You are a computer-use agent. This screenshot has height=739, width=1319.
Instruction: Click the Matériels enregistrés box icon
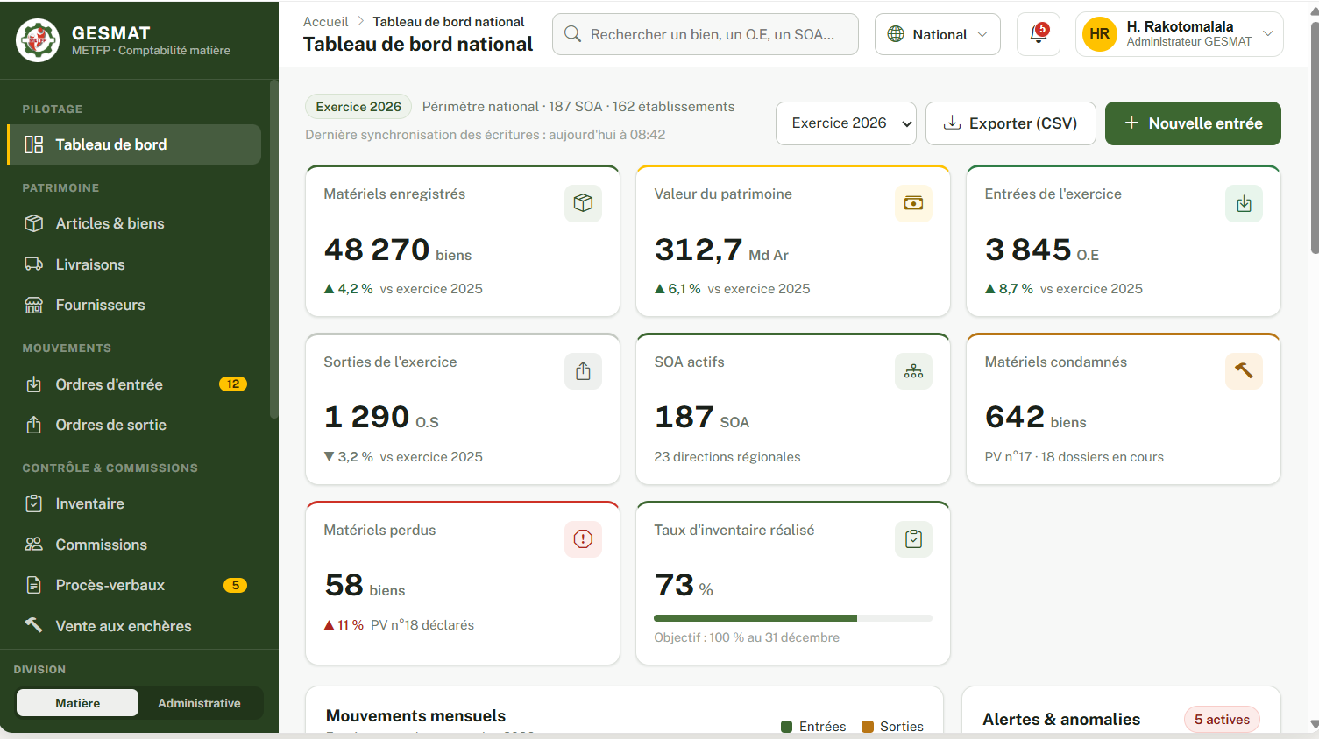point(583,203)
